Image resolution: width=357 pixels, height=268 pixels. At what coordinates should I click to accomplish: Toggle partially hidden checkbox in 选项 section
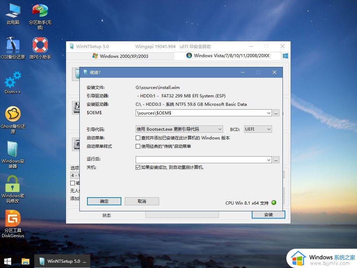(x=73, y=183)
